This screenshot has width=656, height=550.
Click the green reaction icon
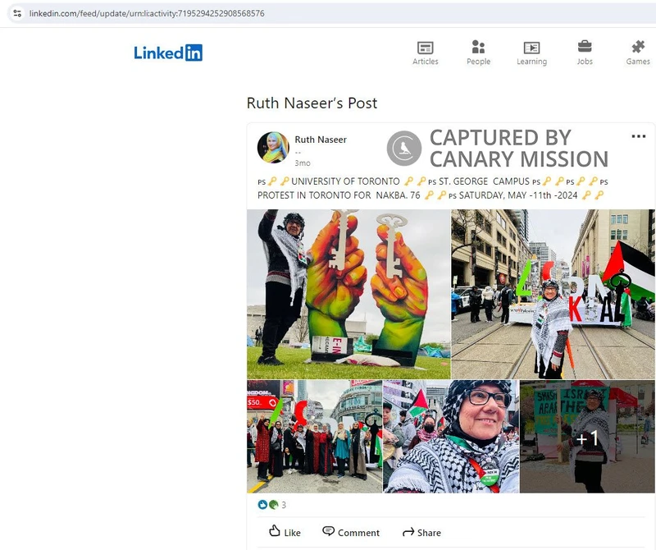pyautogui.click(x=273, y=505)
